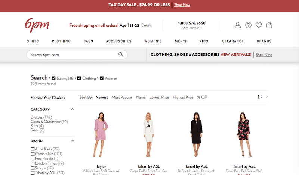The height and width of the screenshot is (175, 299).
Task: Uncheck the Clothing filter checkbox
Action: point(79,78)
